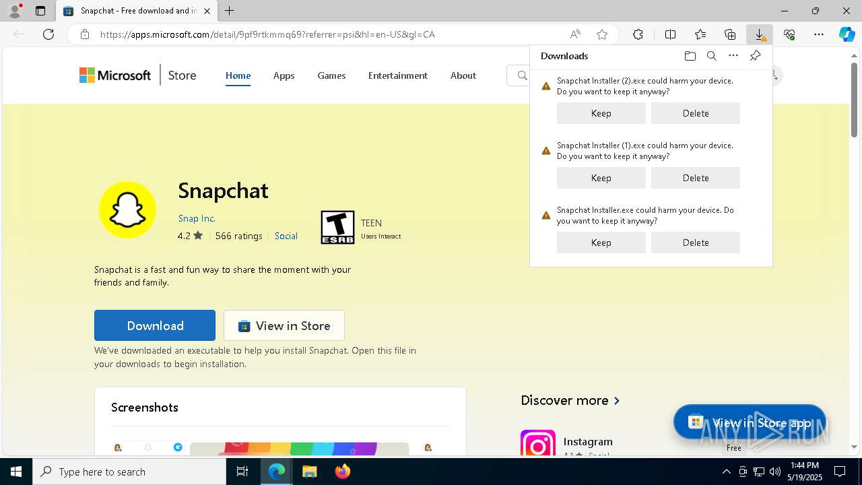Click the Instagram app icon
The width and height of the screenshot is (862, 485).
point(538,443)
